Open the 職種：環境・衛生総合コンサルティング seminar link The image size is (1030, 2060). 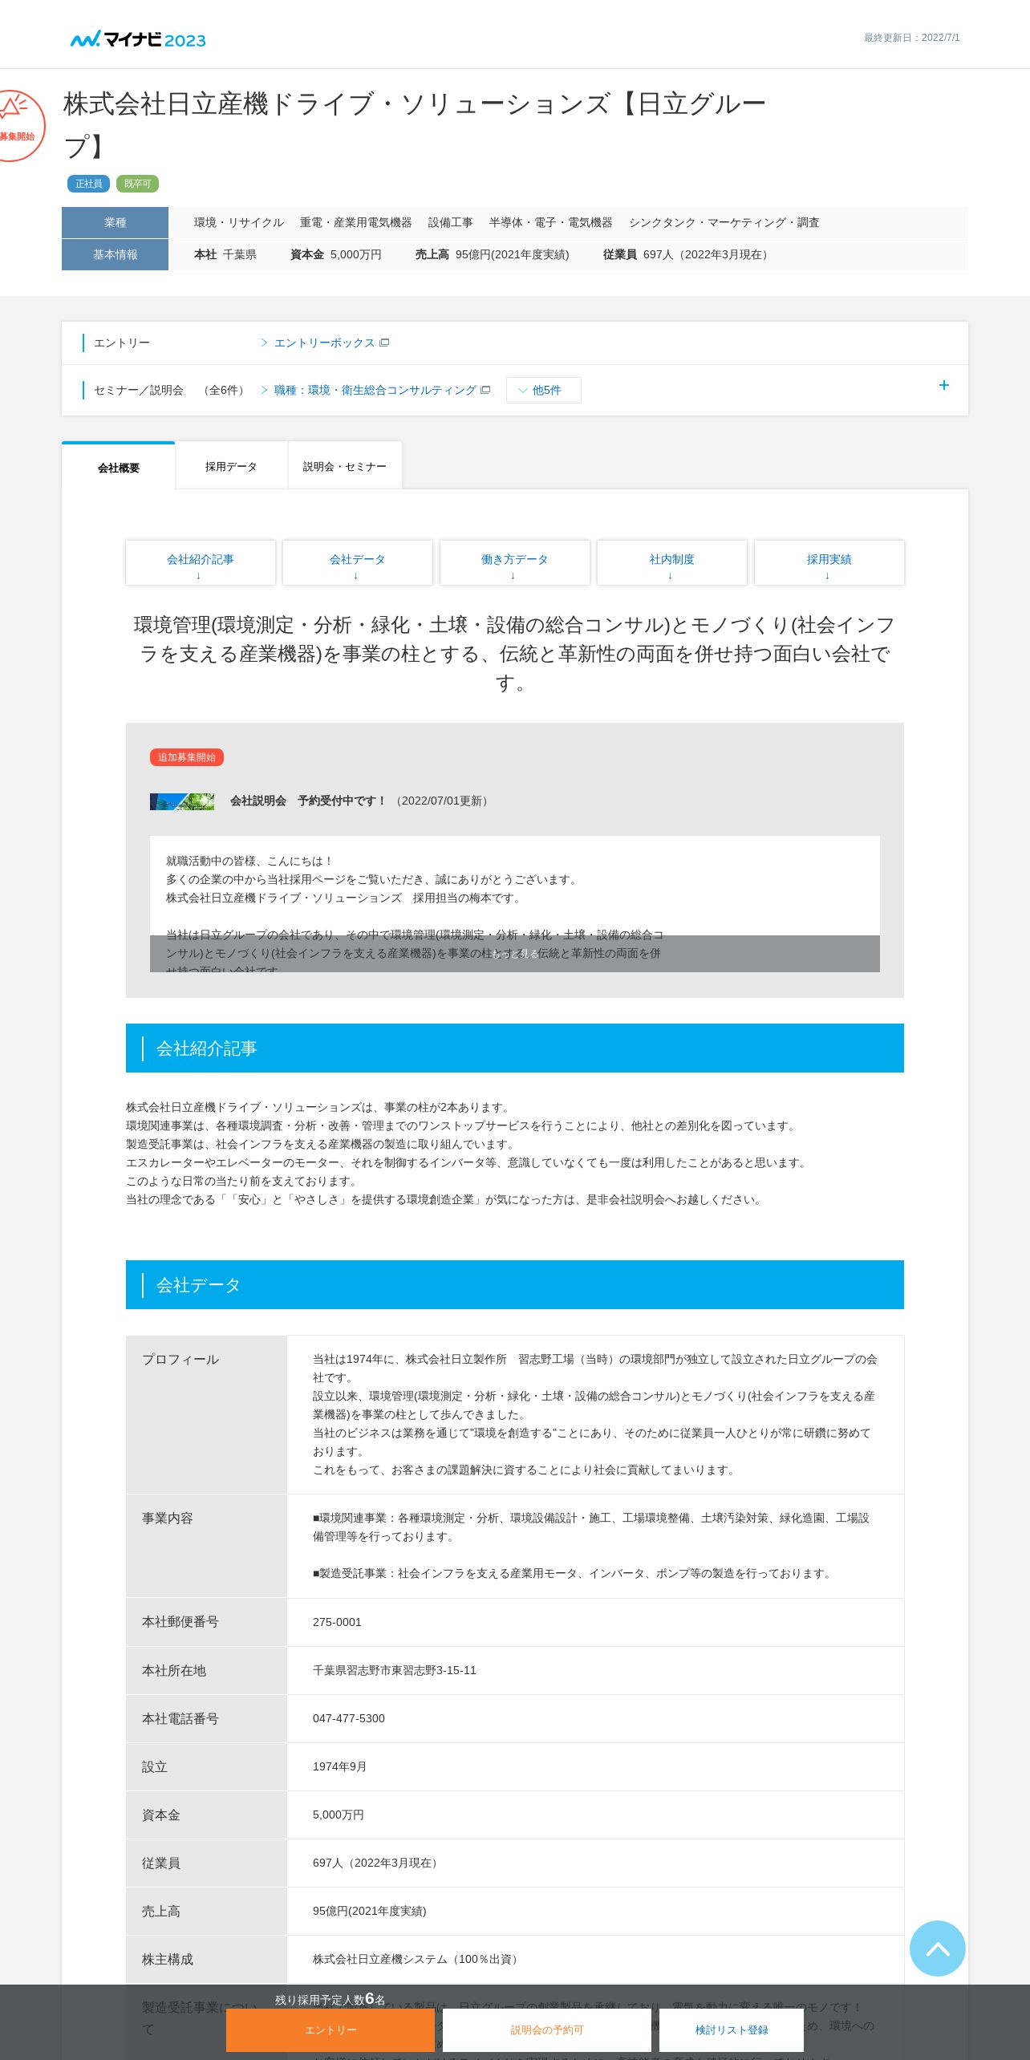coord(375,390)
